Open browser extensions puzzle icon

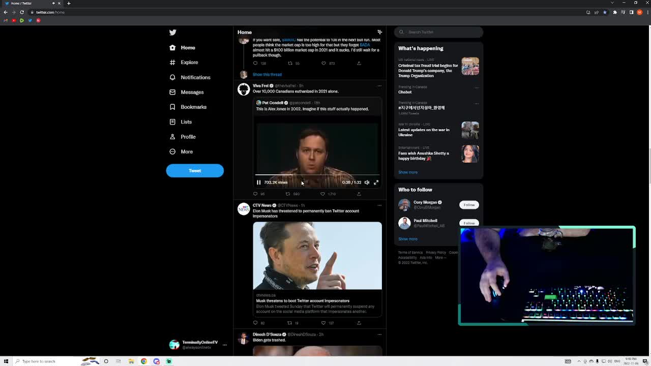pyautogui.click(x=615, y=12)
